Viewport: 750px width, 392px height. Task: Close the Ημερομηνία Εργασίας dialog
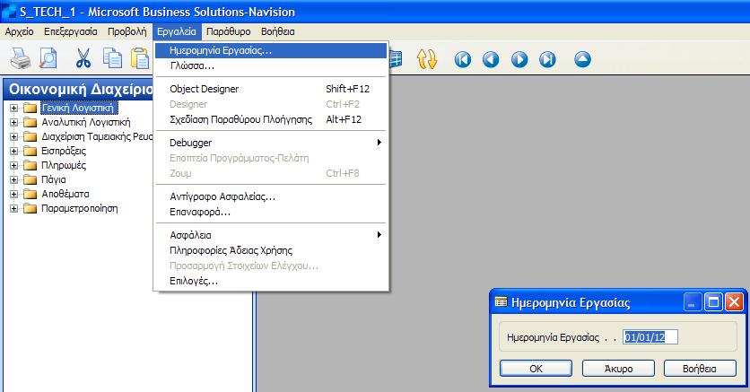click(x=734, y=302)
